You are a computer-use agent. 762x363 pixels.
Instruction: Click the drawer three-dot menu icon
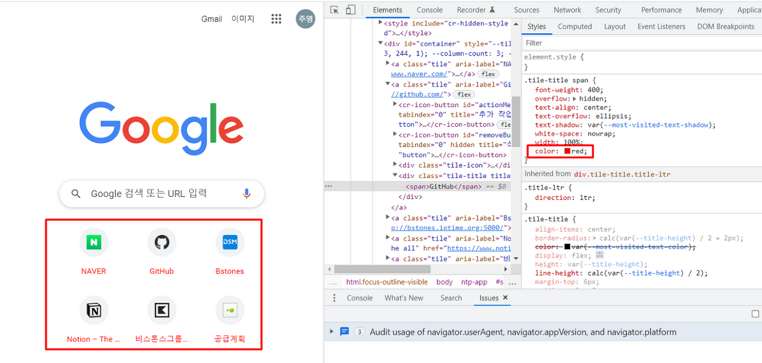click(x=334, y=298)
